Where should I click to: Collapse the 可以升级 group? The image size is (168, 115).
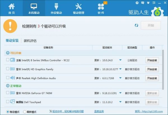pyautogui.click(x=8, y=53)
